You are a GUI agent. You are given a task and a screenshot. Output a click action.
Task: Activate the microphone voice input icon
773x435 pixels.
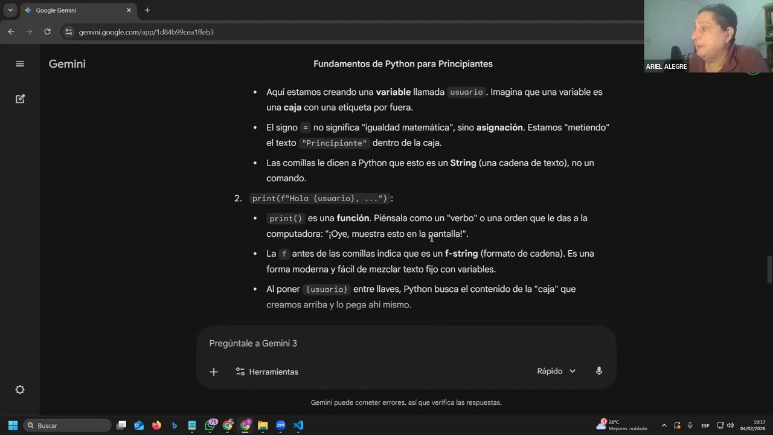tap(599, 371)
